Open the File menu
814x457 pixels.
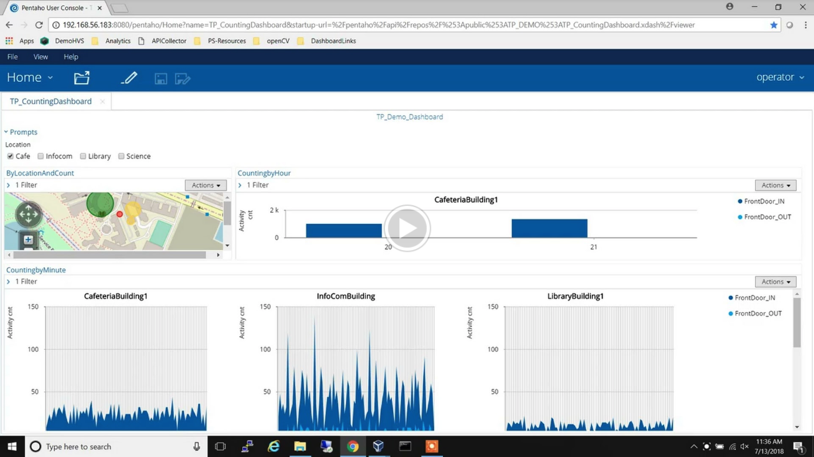(x=12, y=57)
